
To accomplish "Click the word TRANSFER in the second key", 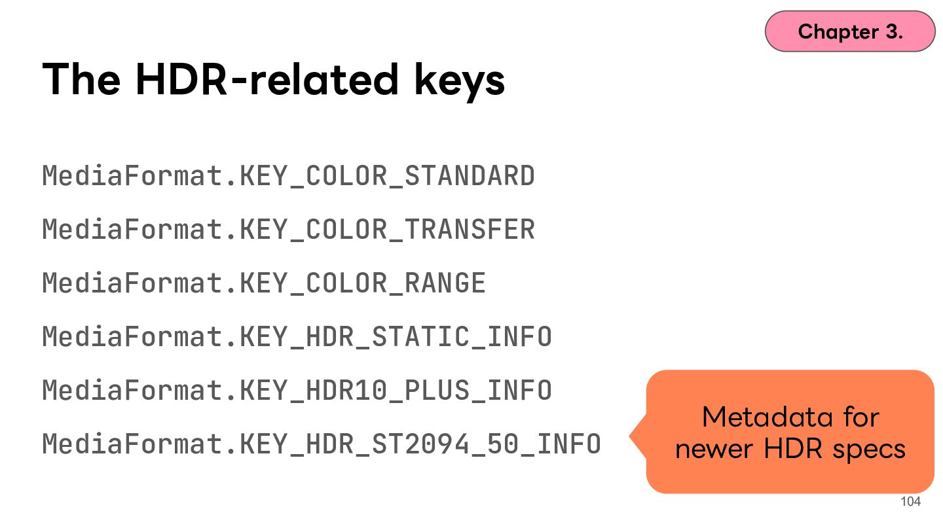I will point(470,230).
